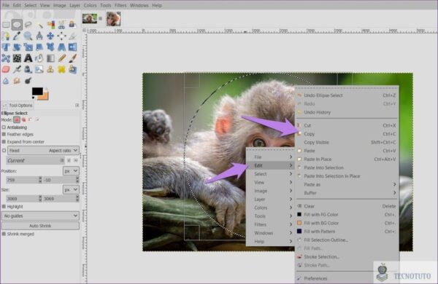
Task: Pick the Smudge tool
Action: click(17, 81)
